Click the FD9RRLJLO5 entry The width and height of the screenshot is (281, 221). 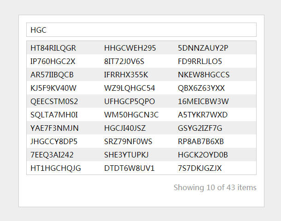[x=200, y=61]
